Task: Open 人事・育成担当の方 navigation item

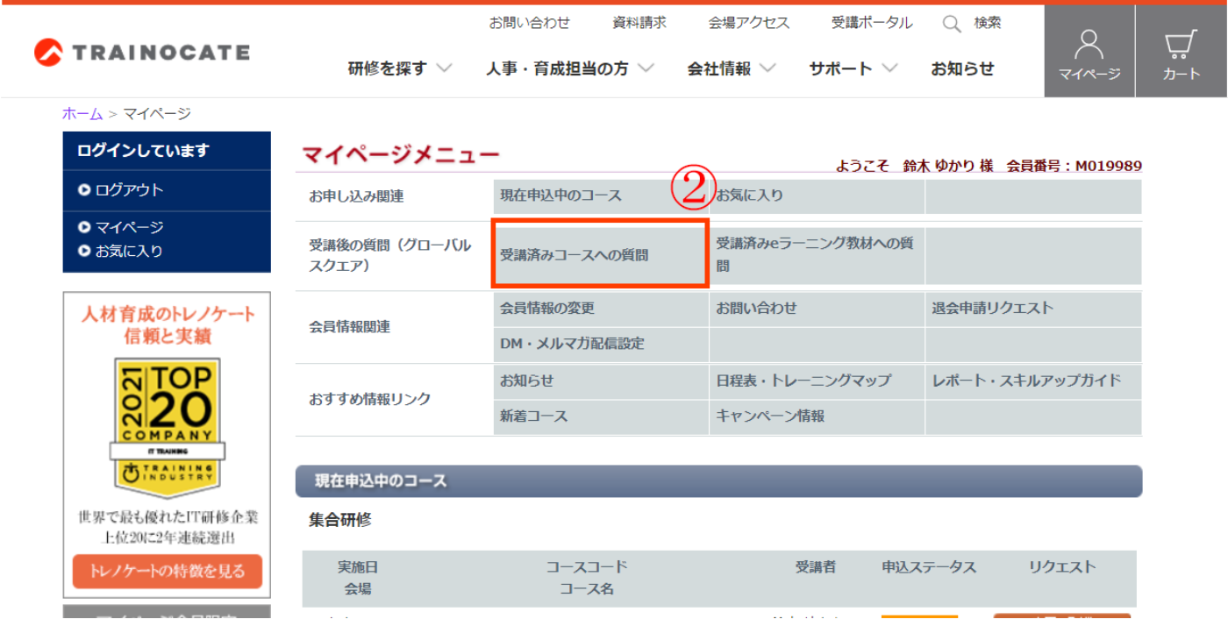Action: [557, 68]
